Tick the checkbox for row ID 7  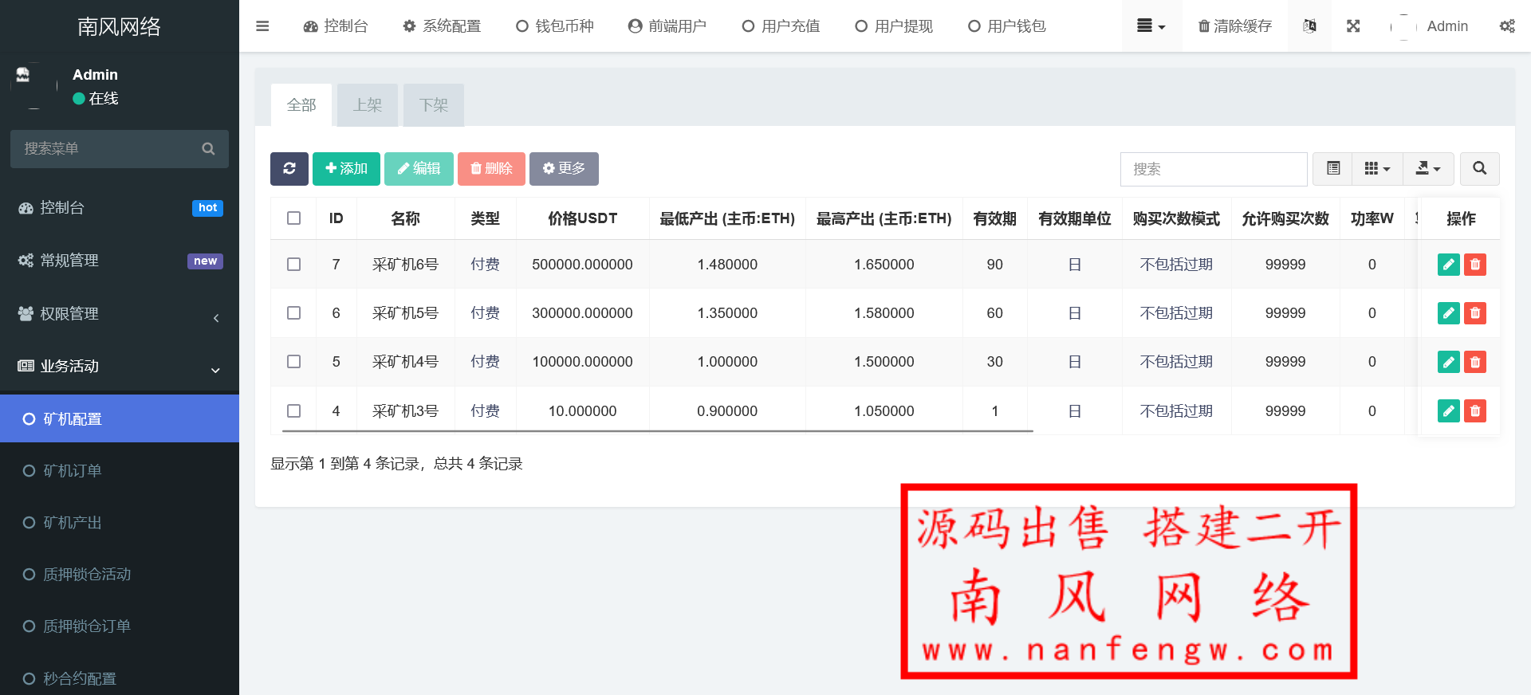pyautogui.click(x=294, y=265)
